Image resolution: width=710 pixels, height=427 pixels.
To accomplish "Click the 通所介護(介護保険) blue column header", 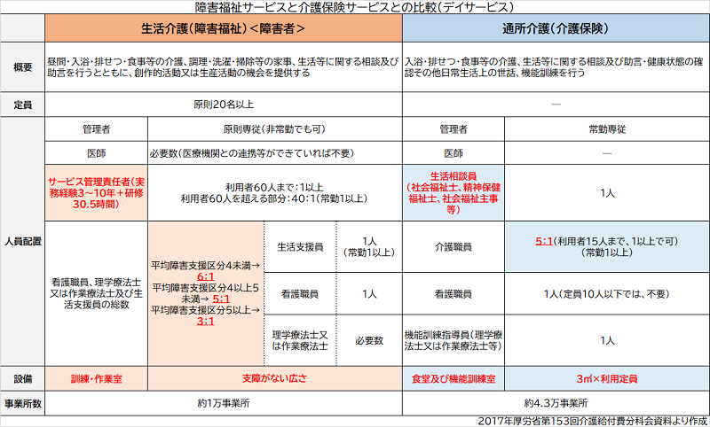I will coord(554,28).
